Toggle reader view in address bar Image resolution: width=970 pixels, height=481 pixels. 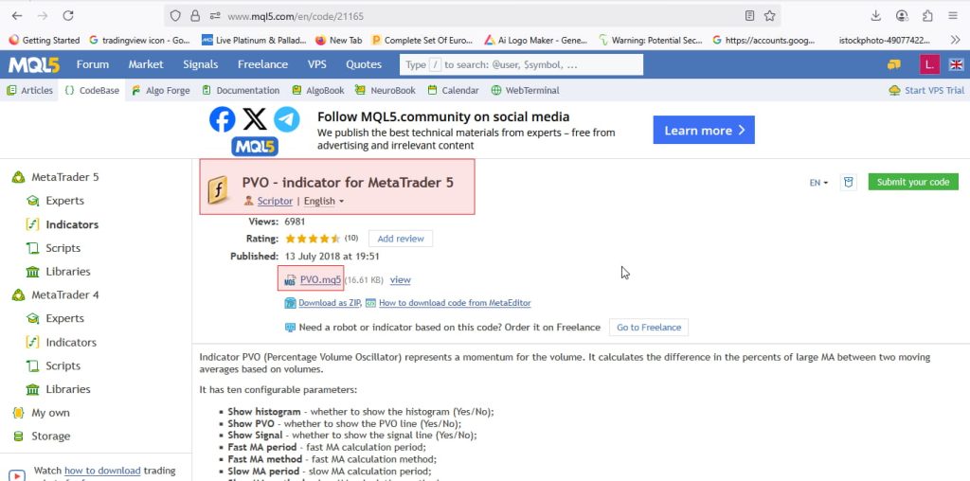(x=749, y=16)
